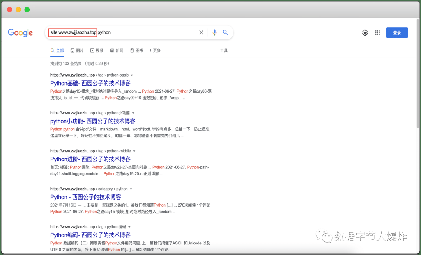This screenshot has height=255, width=421.
Task: Switch to the 图片 images tab
Action: point(77,50)
